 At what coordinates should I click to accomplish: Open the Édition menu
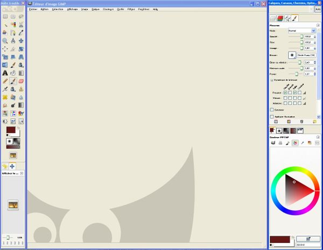point(45,9)
